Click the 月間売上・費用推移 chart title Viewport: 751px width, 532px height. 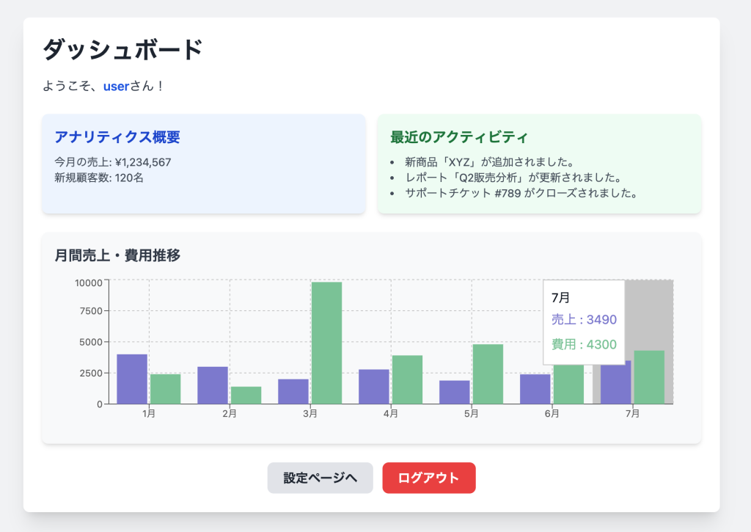(x=117, y=255)
